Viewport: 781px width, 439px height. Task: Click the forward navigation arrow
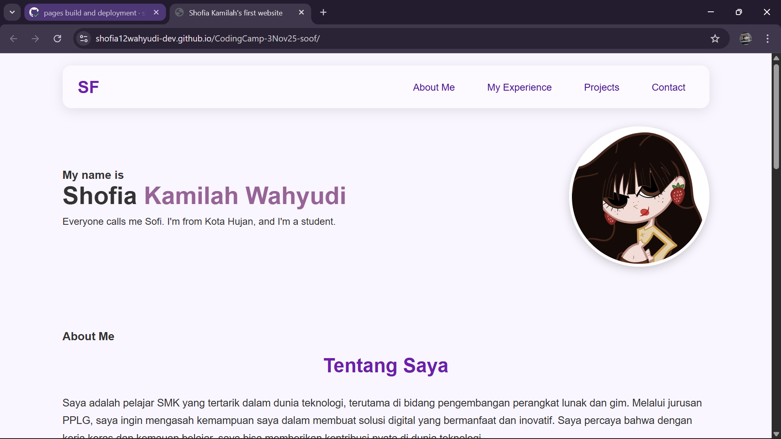[35, 39]
